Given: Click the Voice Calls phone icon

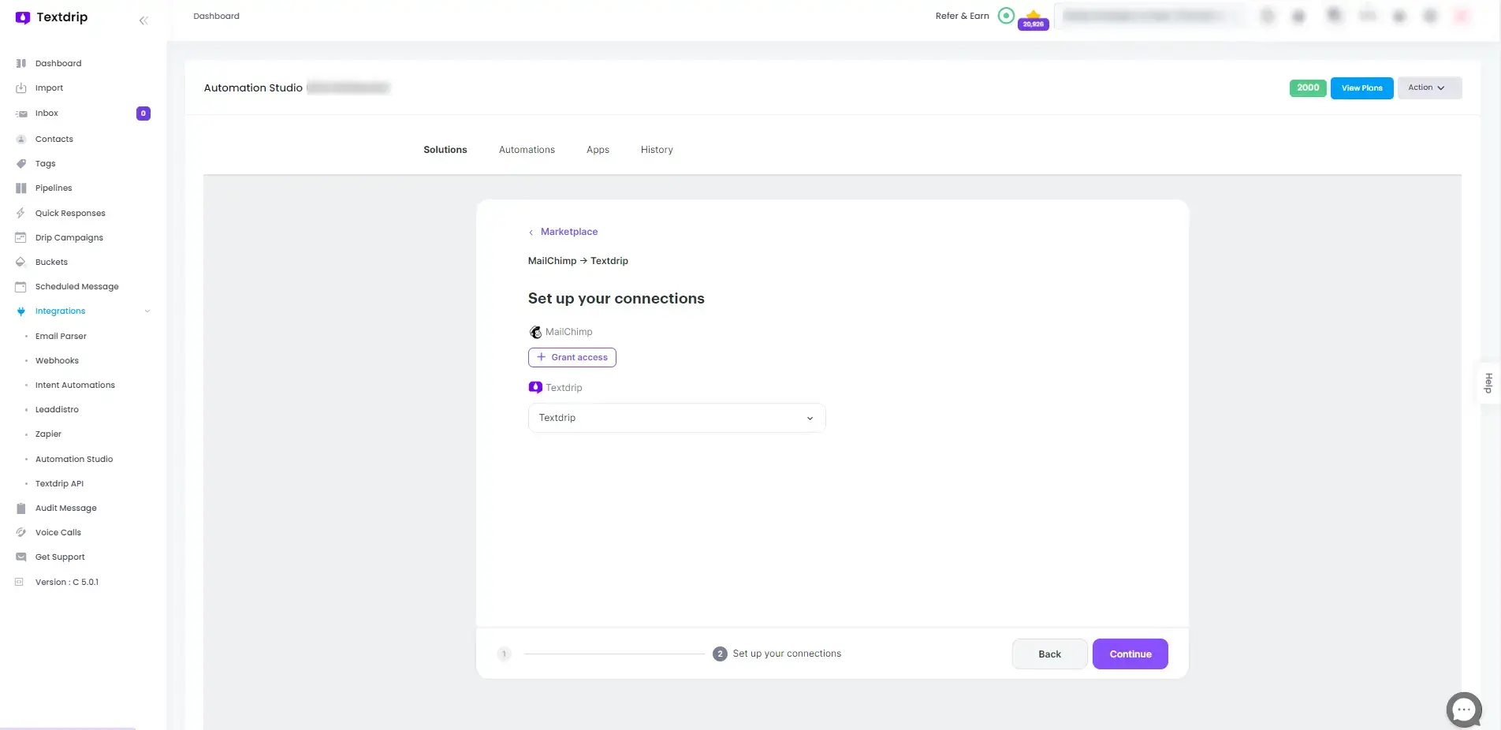Looking at the screenshot, I should [x=21, y=532].
